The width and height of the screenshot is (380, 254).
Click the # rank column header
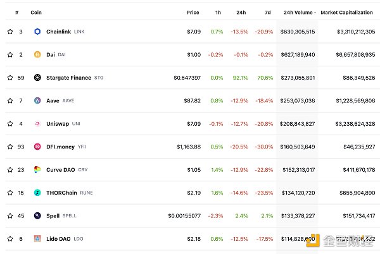point(16,12)
